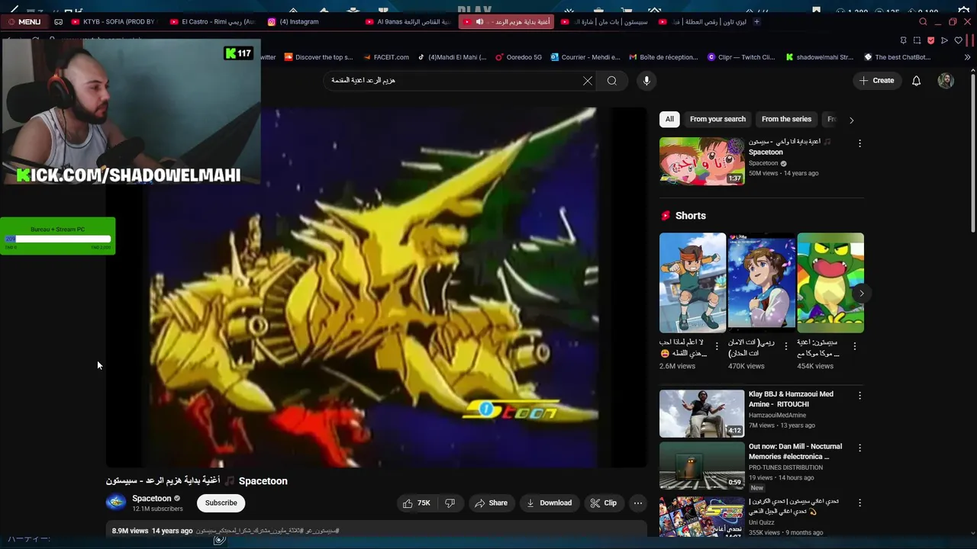Open a new browser tab with plus
The image size is (977, 549).
click(756, 21)
